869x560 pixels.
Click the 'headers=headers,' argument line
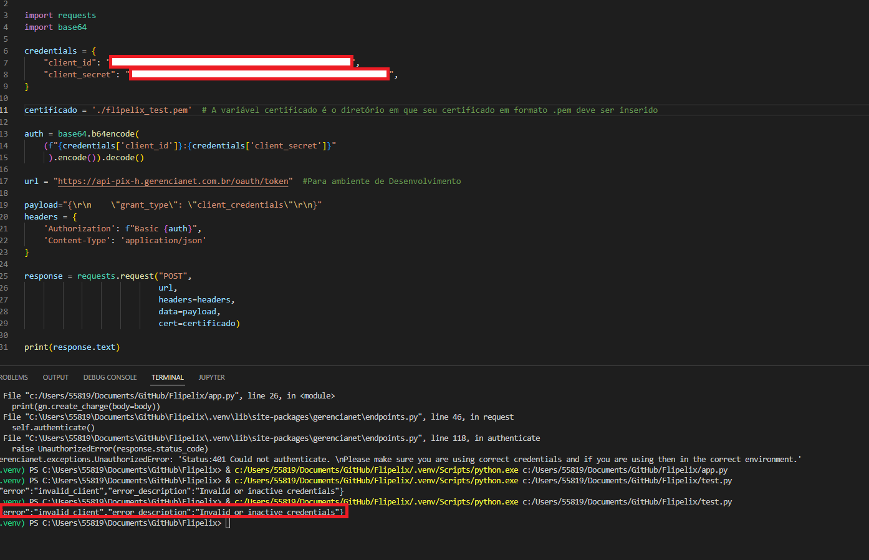pyautogui.click(x=196, y=300)
